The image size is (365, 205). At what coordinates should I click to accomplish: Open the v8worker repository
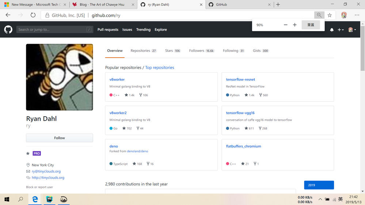coord(117,80)
